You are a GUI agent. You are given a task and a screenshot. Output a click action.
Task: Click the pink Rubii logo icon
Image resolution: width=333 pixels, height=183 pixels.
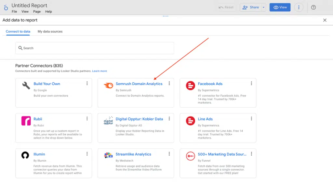pyautogui.click(x=26, y=121)
